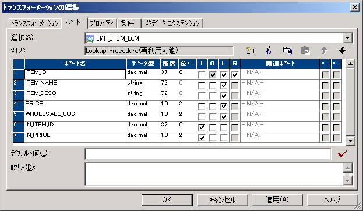The width and height of the screenshot is (363, 211).
Task: Uncheck the I checkbox for IN_PRICE
Action: (202, 138)
